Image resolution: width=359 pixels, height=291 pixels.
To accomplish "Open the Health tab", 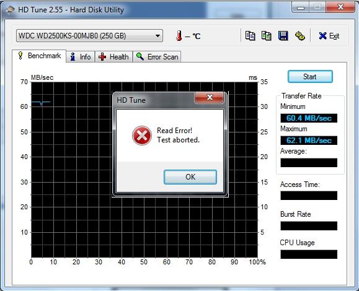I will pos(113,57).
